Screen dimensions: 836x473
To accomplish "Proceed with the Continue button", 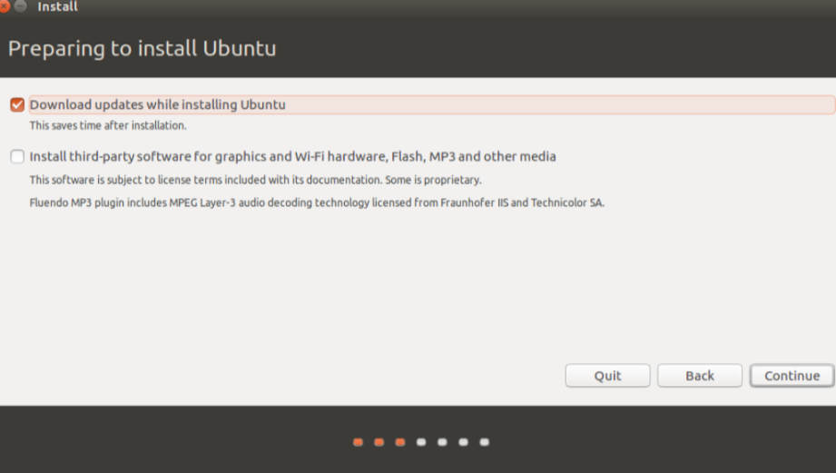I will (x=792, y=376).
